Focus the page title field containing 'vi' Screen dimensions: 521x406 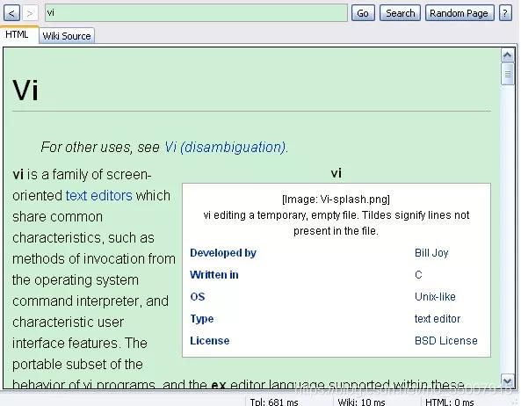(196, 13)
